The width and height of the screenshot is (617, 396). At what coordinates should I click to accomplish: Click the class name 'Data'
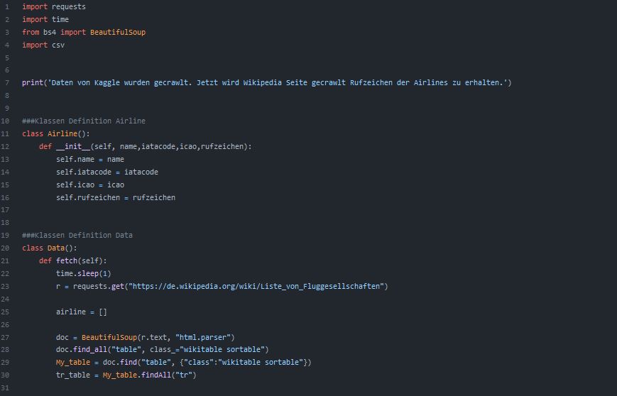pyautogui.click(x=56, y=248)
